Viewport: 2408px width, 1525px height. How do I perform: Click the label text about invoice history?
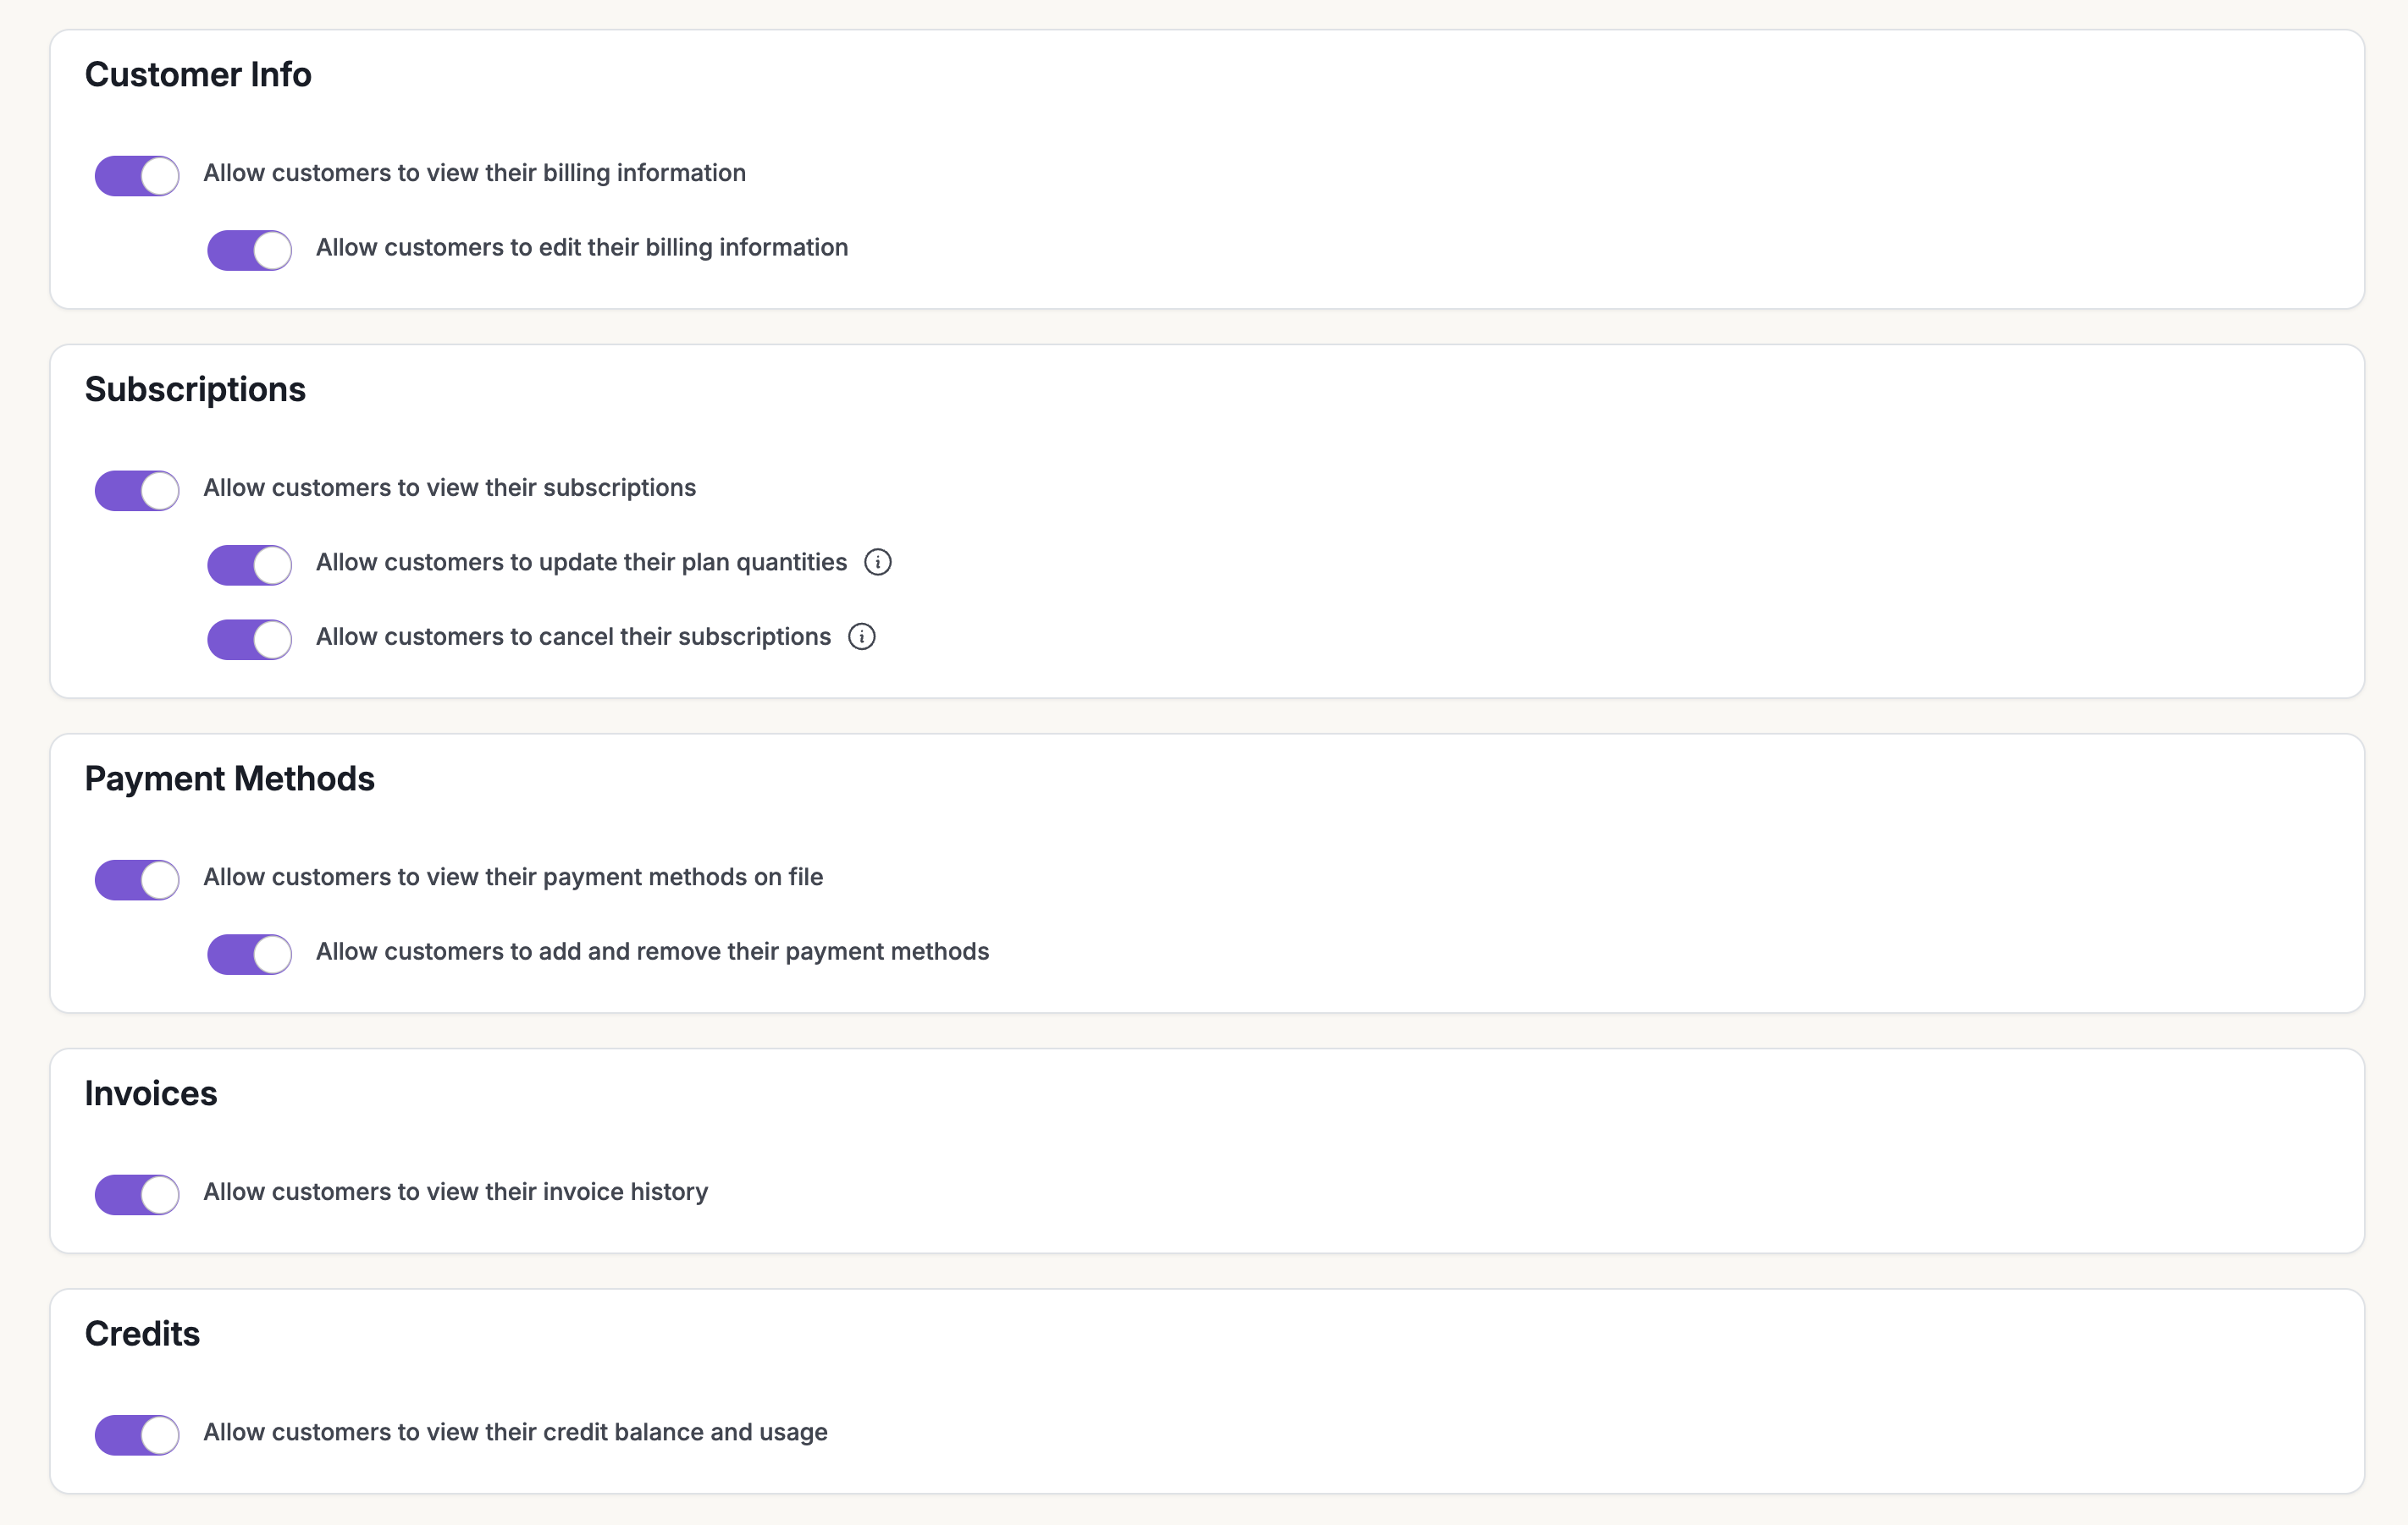[455, 1192]
